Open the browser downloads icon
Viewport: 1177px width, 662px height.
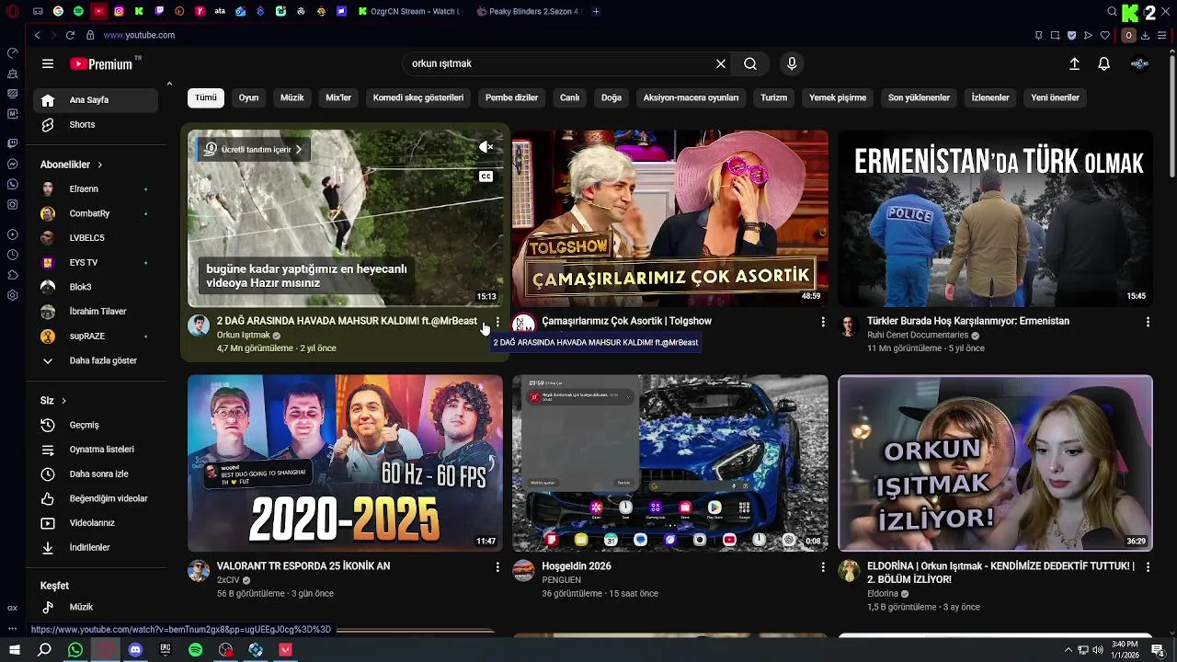tap(1145, 35)
